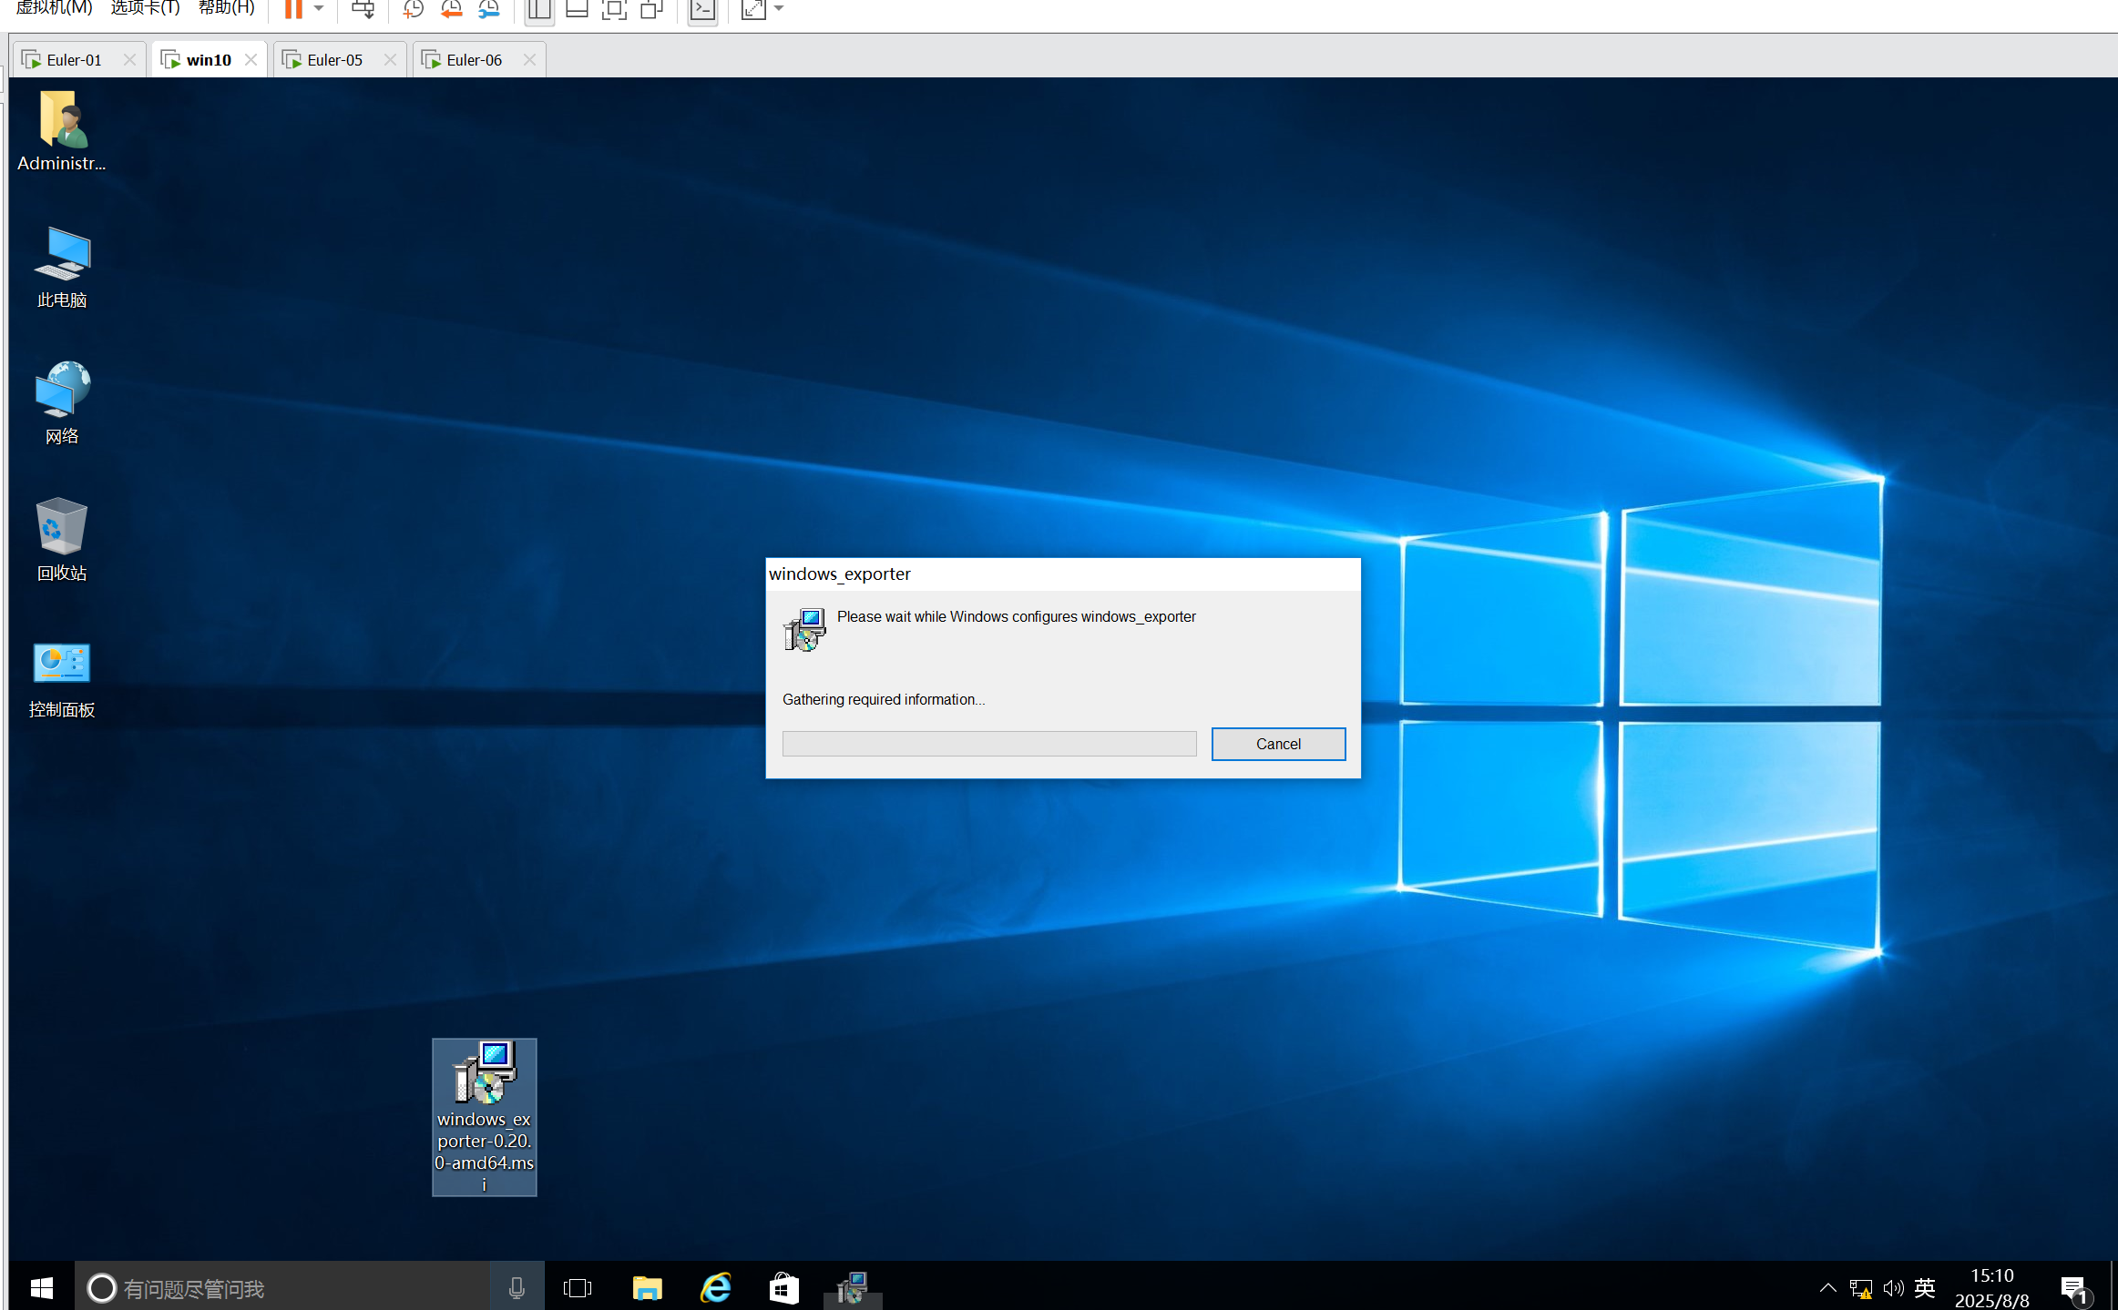The height and width of the screenshot is (1310, 2118).
Task: Show hidden system tray icons
Action: pos(1827,1288)
